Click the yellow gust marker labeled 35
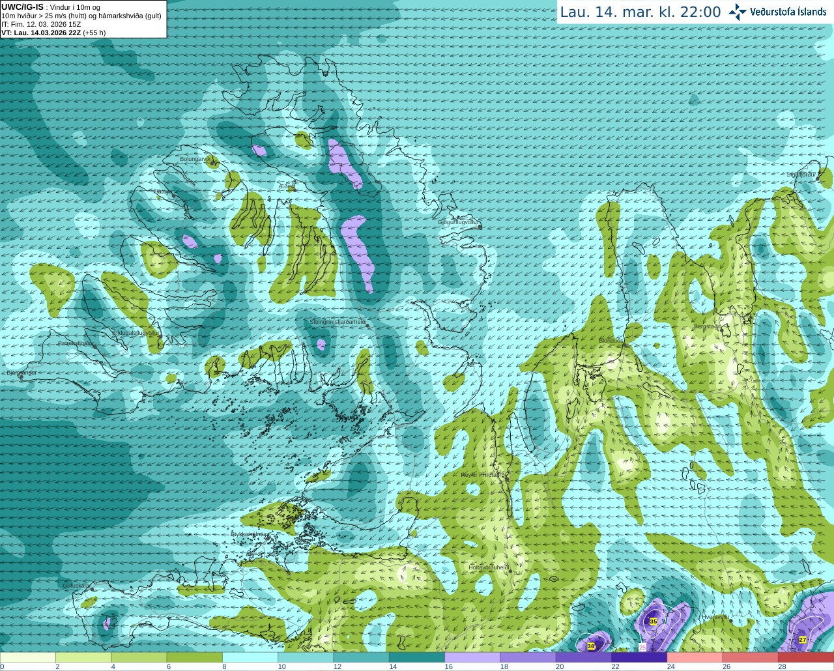The image size is (834, 671). point(654,622)
